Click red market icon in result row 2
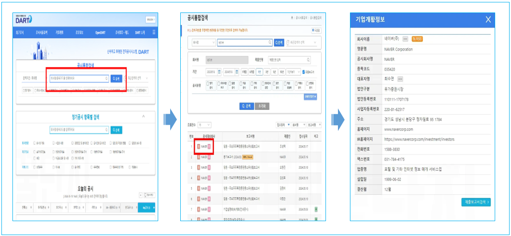This screenshot has width=511, height=236. (x=199, y=157)
